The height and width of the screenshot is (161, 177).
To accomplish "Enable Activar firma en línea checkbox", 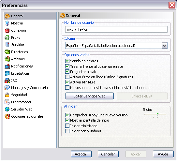I will pyautogui.click(x=67, y=77).
